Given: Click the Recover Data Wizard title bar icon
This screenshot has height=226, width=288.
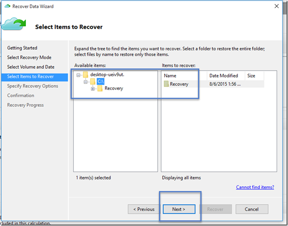Looking at the screenshot, I should click(8, 6).
